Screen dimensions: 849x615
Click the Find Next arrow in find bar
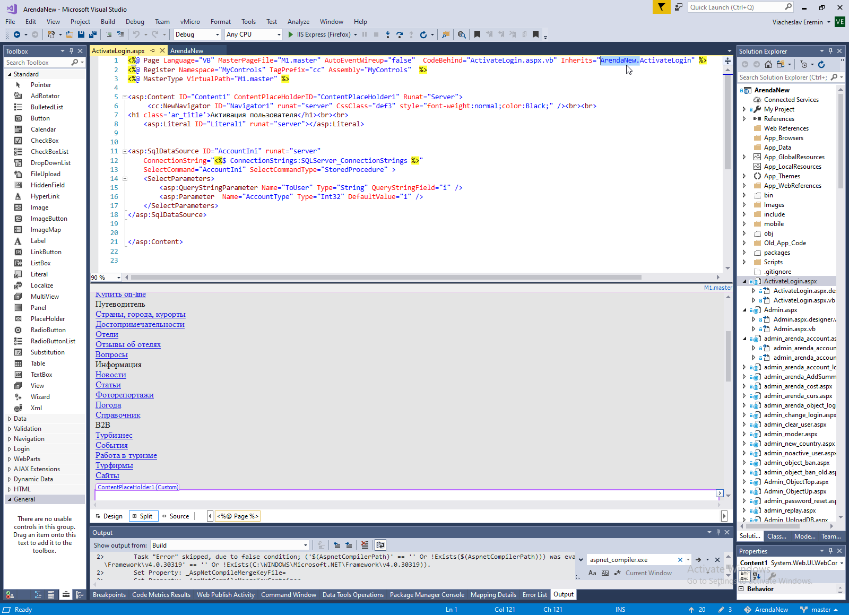coord(698,560)
